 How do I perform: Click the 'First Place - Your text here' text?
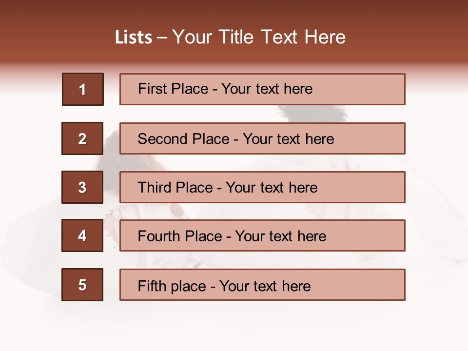tap(225, 89)
